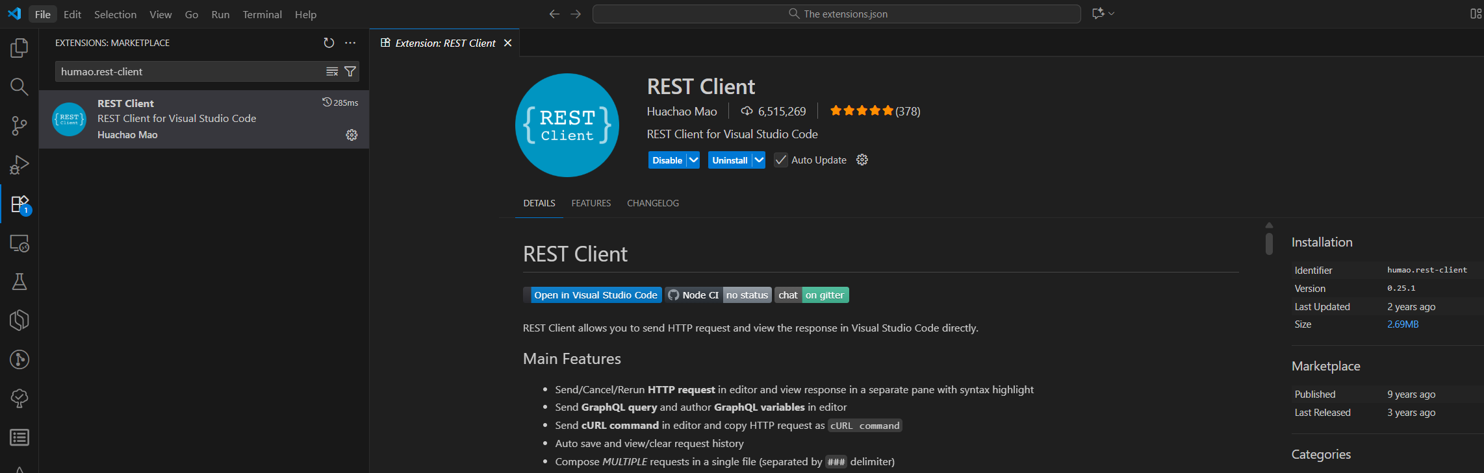Viewport: 1484px width, 473px height.
Task: Clear the extensions search results
Action: pos(332,71)
